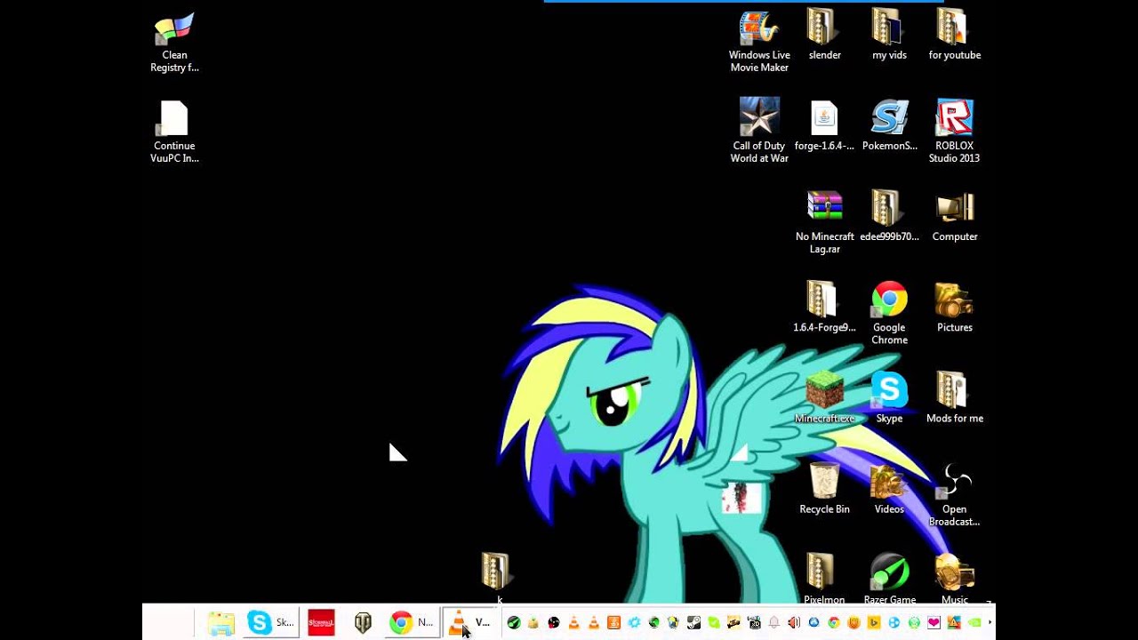Switch to the Chrome taskbar window
Screen dimensions: 1138x640
click(412, 623)
